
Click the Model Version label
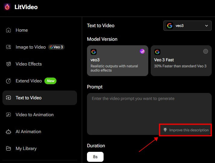(x=102, y=39)
